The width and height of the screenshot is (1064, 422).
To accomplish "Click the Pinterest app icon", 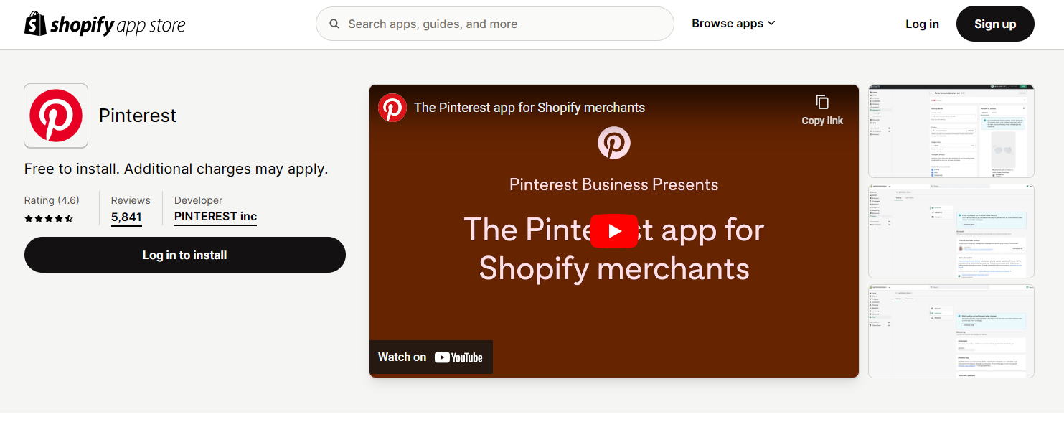I will [56, 116].
